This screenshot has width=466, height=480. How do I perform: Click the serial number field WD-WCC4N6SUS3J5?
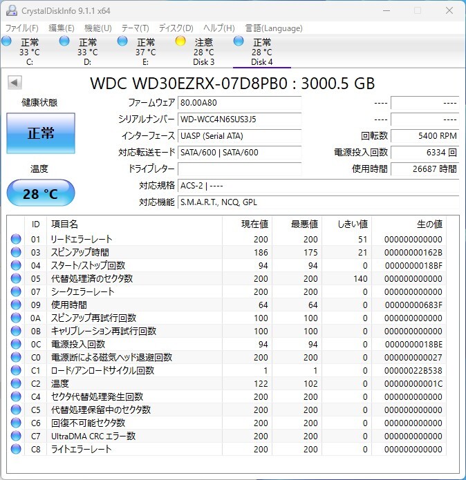[240, 119]
